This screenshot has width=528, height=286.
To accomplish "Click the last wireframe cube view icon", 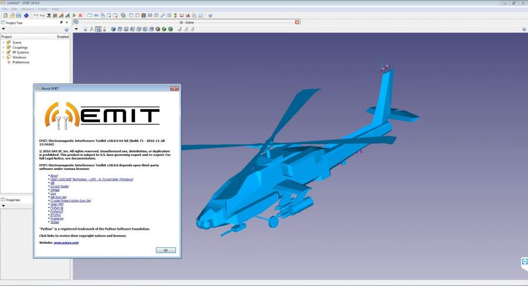I will pyautogui.click(x=151, y=29).
